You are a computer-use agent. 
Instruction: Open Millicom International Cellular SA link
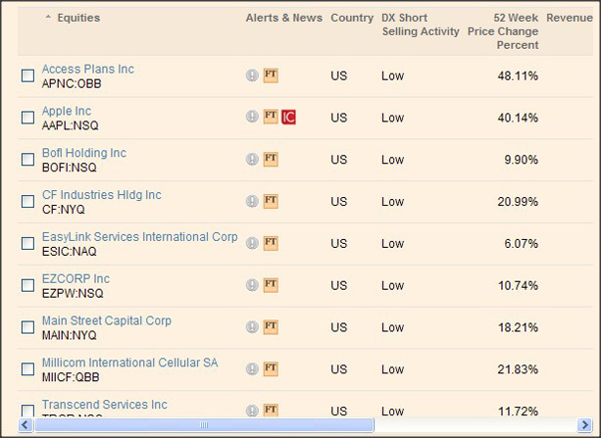[x=130, y=363]
